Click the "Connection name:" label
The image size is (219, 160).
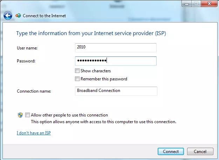click(x=34, y=91)
